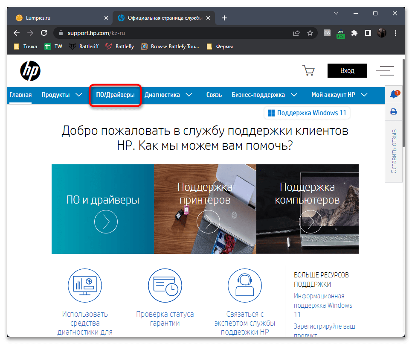Open the Поддержка компьютеров tile
The height and width of the screenshot is (344, 412).
tap(308, 209)
